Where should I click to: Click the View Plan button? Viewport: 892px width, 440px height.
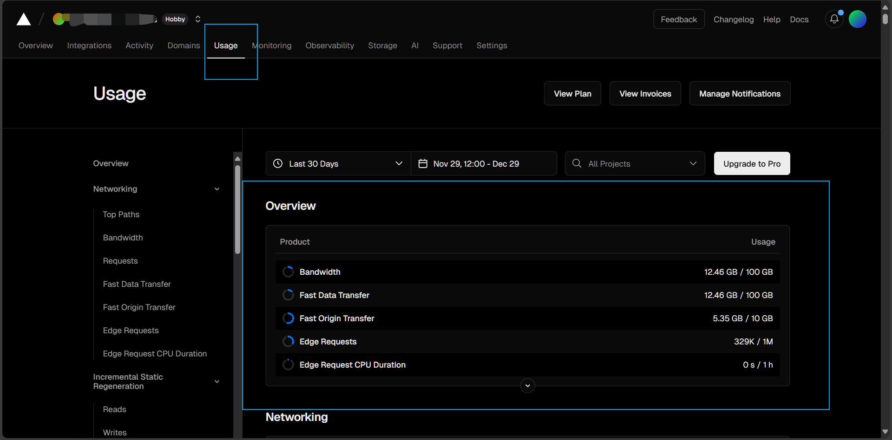(x=572, y=93)
